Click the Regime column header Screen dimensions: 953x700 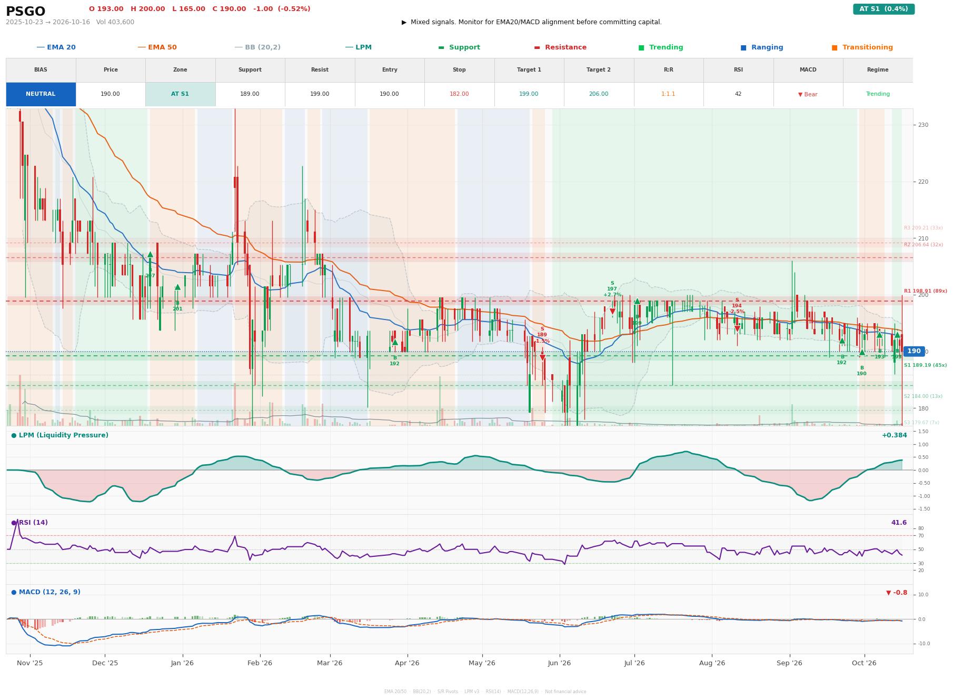[878, 69]
